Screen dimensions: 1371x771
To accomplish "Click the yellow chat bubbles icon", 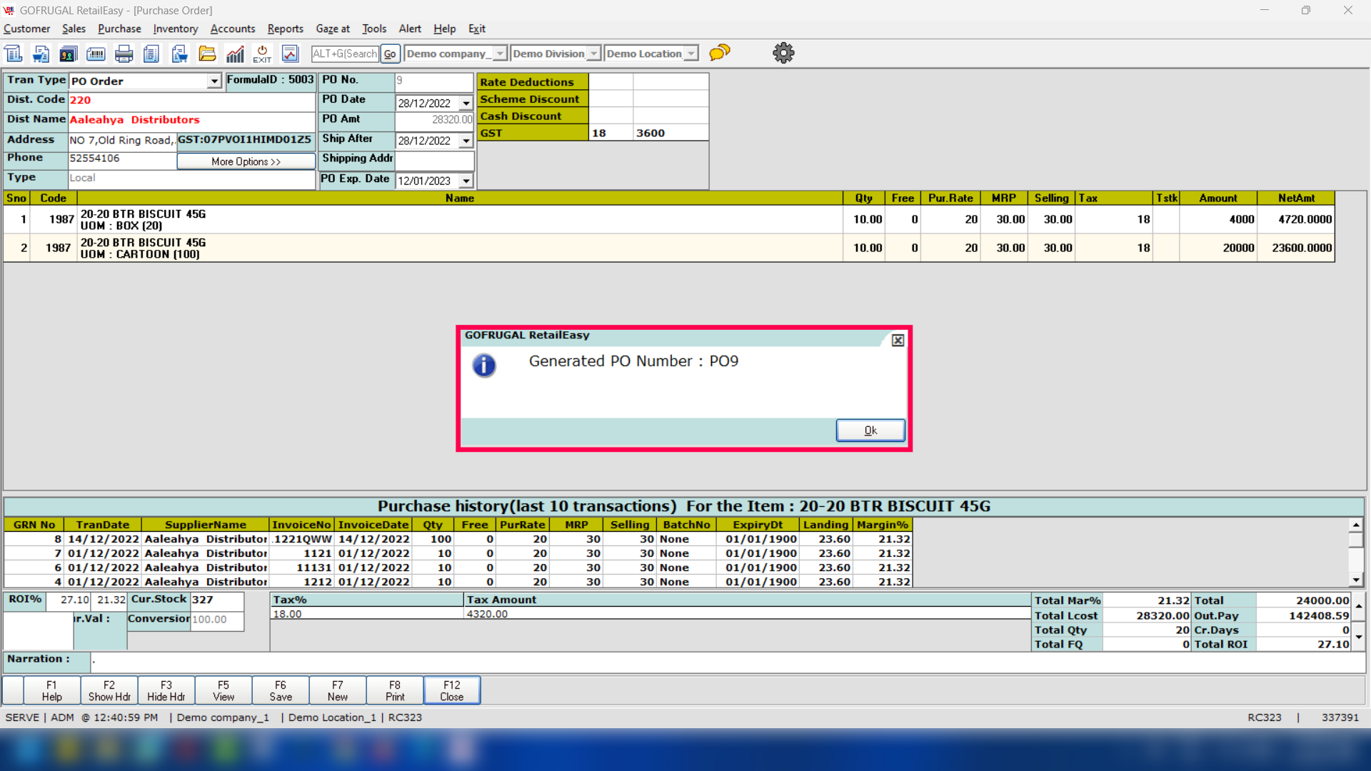I will (720, 53).
